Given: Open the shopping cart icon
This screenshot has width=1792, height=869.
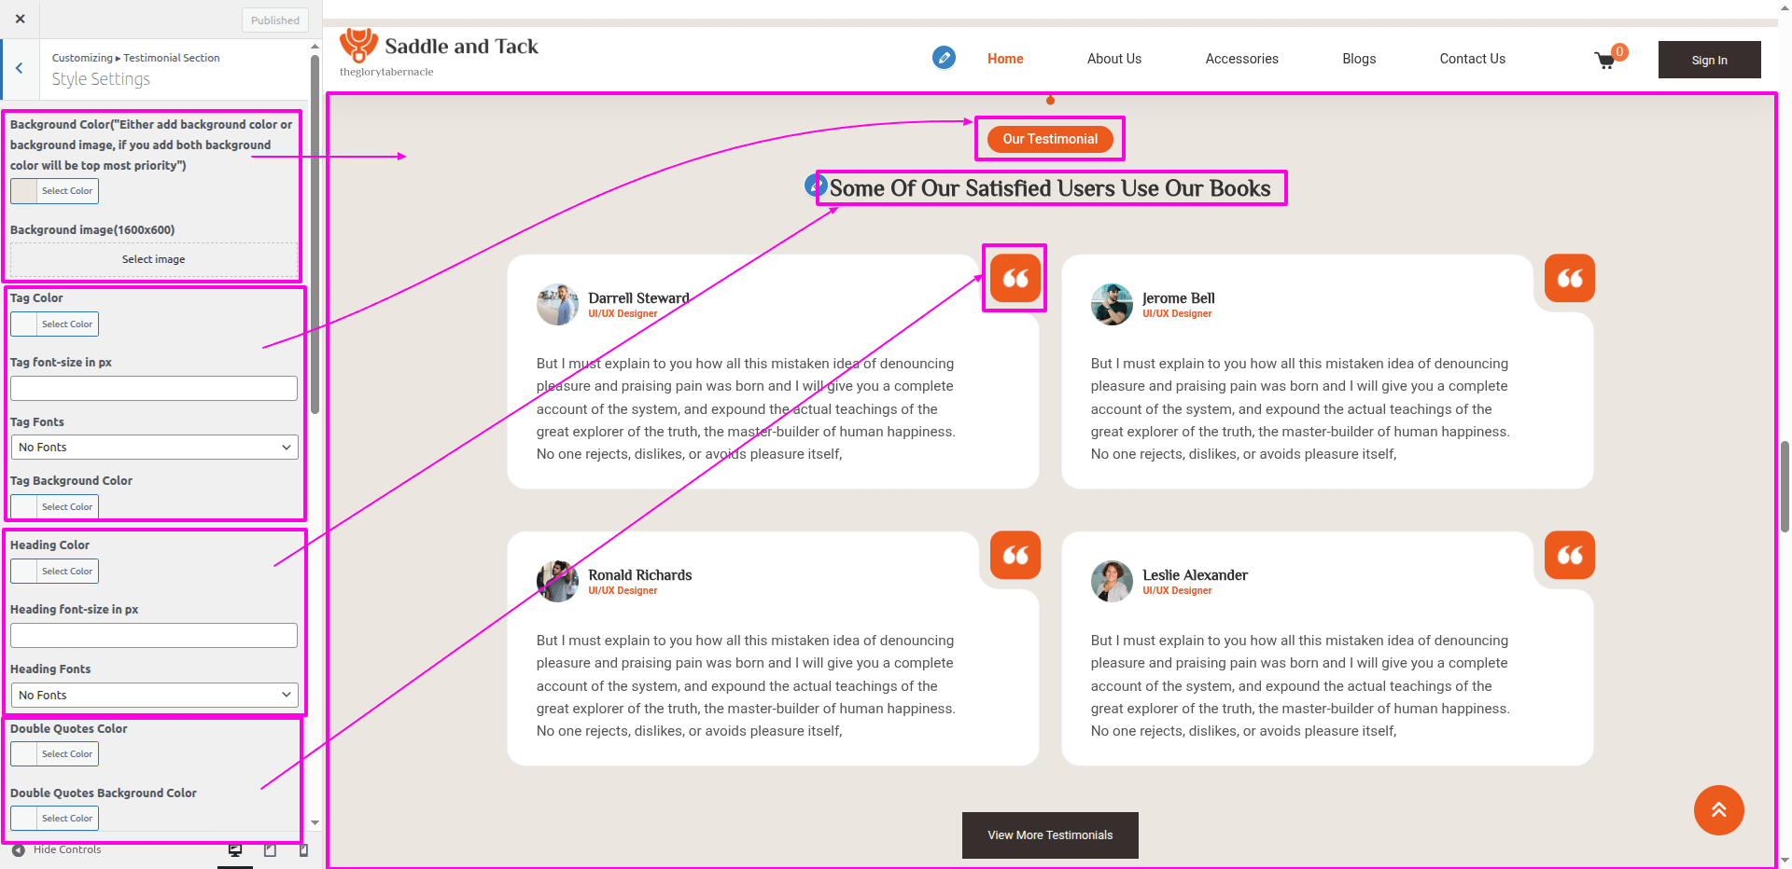Looking at the screenshot, I should [x=1604, y=61].
